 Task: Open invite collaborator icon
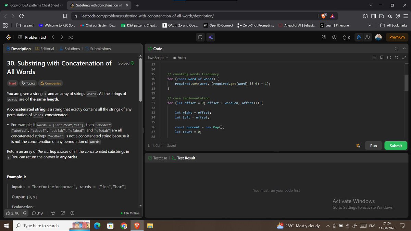[368, 37]
